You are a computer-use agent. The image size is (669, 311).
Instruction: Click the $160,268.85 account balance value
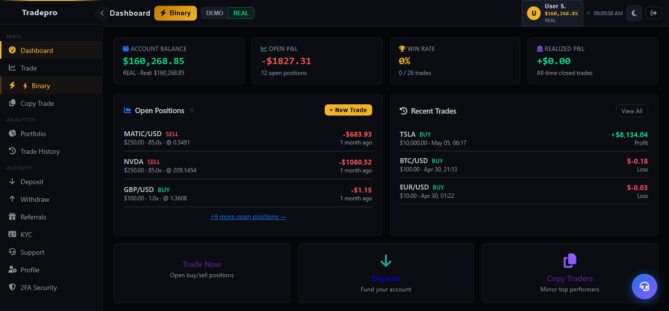[x=154, y=61]
